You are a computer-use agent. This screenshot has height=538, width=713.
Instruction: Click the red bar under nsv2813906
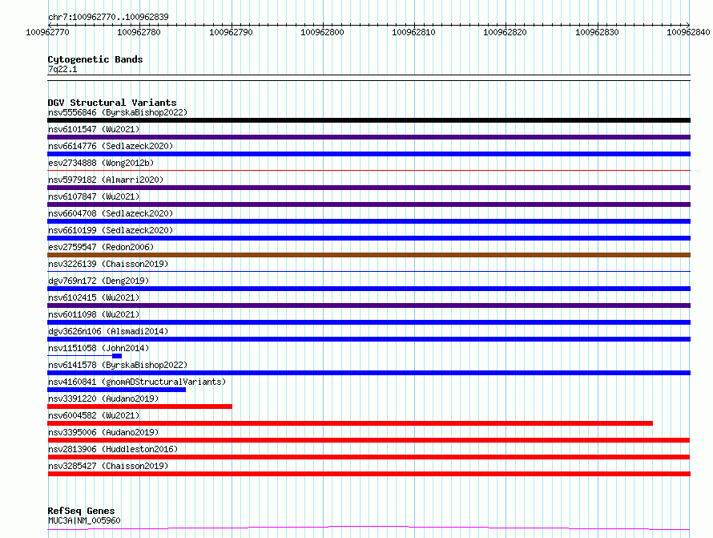[x=369, y=457]
